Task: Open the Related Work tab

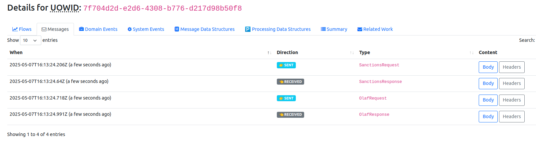Action: click(375, 29)
